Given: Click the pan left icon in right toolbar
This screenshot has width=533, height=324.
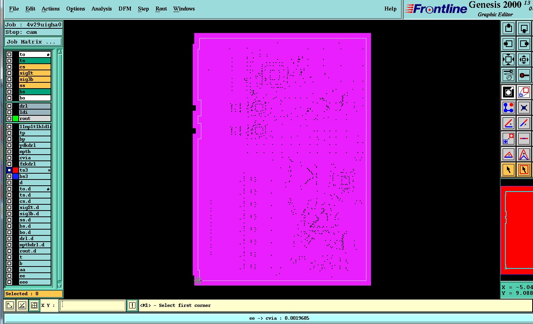Looking at the screenshot, I should [508, 44].
